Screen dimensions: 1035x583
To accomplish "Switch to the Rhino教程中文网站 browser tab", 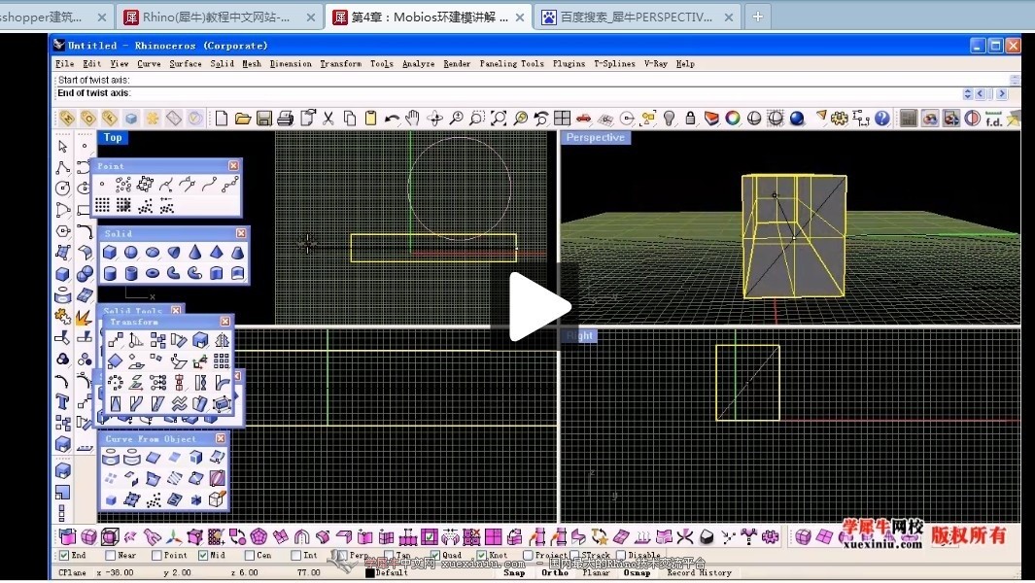I will (221, 17).
